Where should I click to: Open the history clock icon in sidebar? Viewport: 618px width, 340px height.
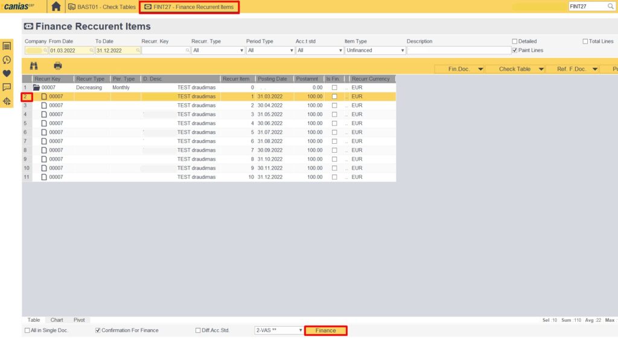click(x=7, y=60)
